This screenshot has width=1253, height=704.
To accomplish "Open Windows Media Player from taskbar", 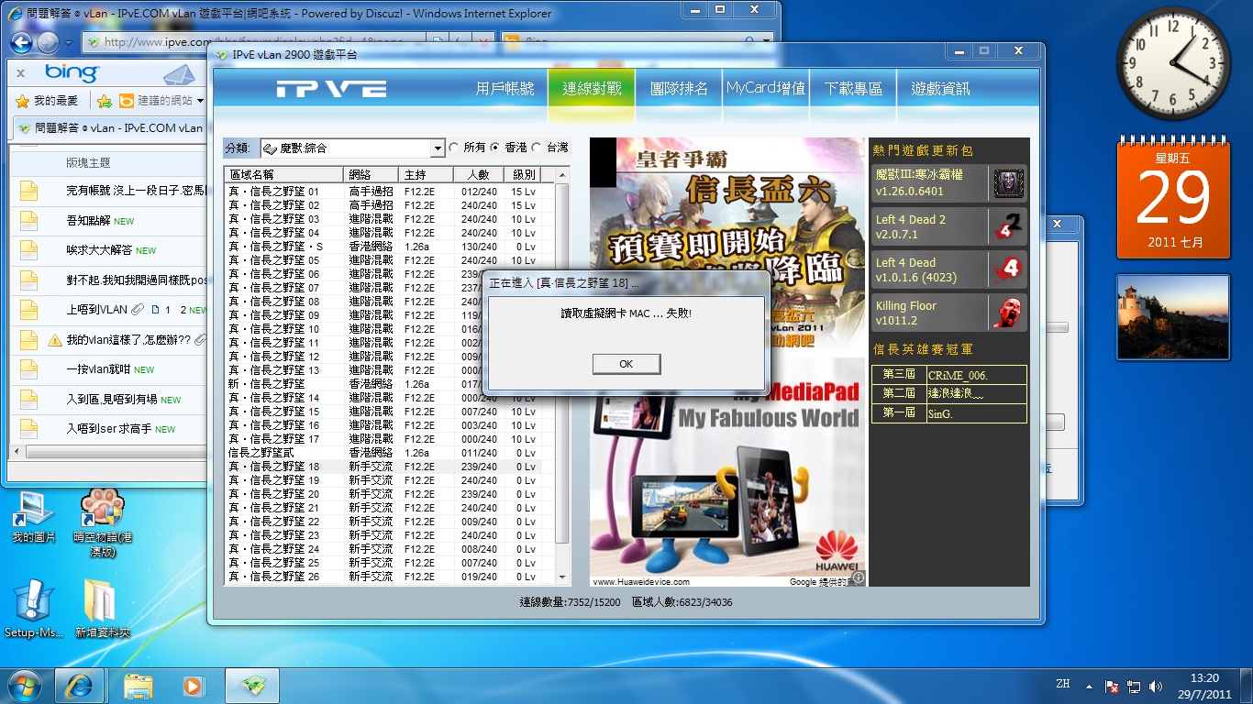I will tap(193, 685).
